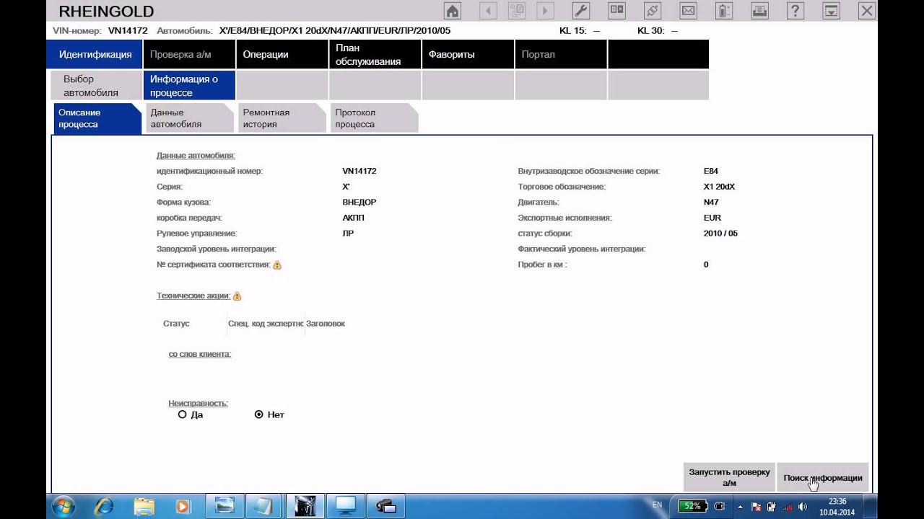Image resolution: width=924 pixels, height=519 pixels.
Task: Click trade designation value X1 20dX
Action: (x=719, y=187)
